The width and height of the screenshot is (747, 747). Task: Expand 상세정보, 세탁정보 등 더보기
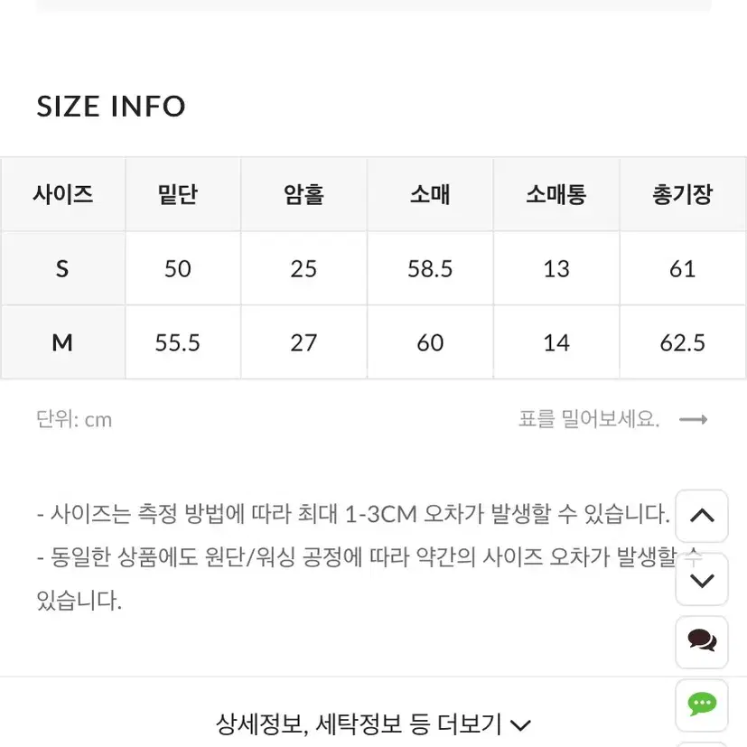[373, 724]
